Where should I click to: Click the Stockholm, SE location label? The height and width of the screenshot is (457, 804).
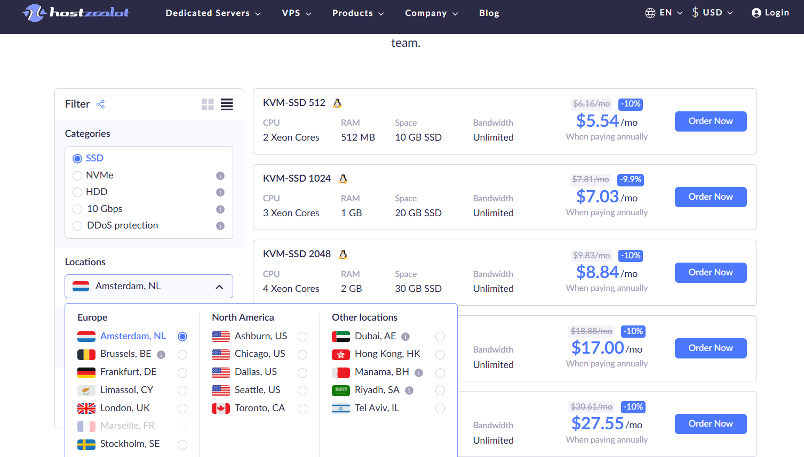[x=130, y=444]
